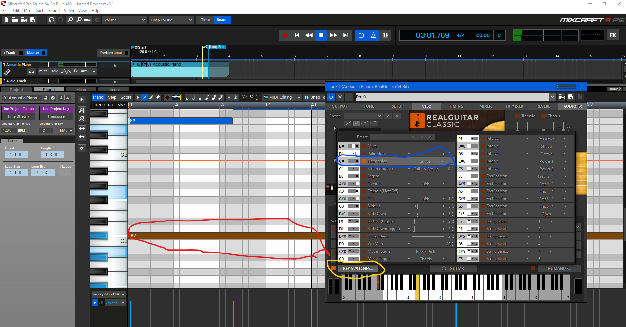This screenshot has width=626, height=327.
Task: Add sound file from toolbar
Action: click(24, 20)
